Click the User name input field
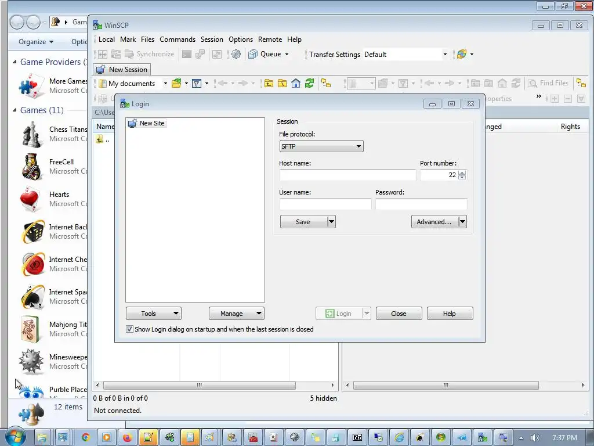This screenshot has height=446, width=594. 325,204
